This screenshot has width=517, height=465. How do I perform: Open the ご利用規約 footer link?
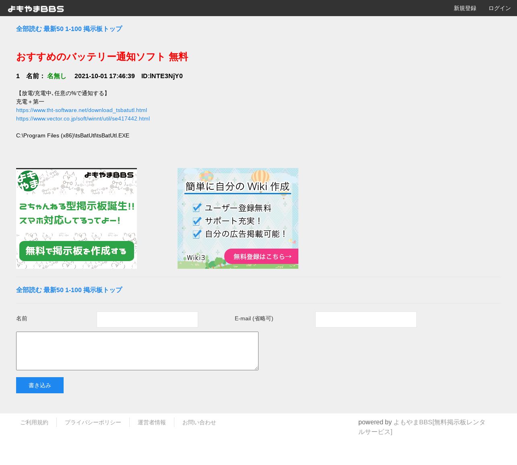[34, 422]
